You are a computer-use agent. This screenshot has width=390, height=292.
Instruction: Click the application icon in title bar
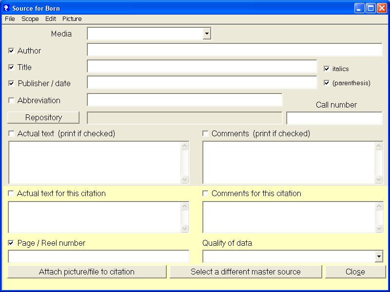click(6, 8)
